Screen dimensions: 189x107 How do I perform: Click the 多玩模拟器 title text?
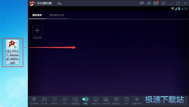click(x=44, y=3)
